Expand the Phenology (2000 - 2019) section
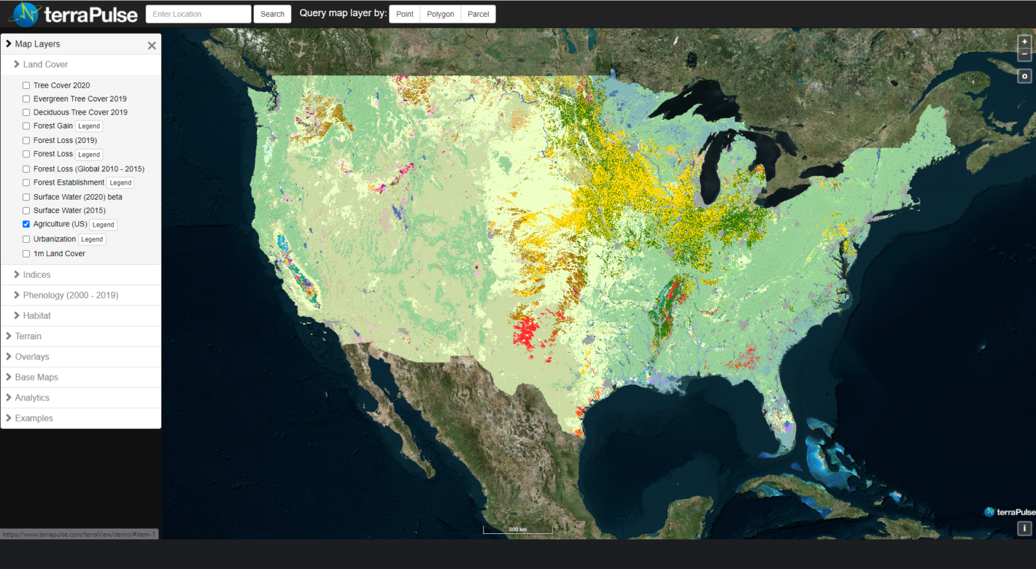This screenshot has height=569, width=1036. pos(70,295)
